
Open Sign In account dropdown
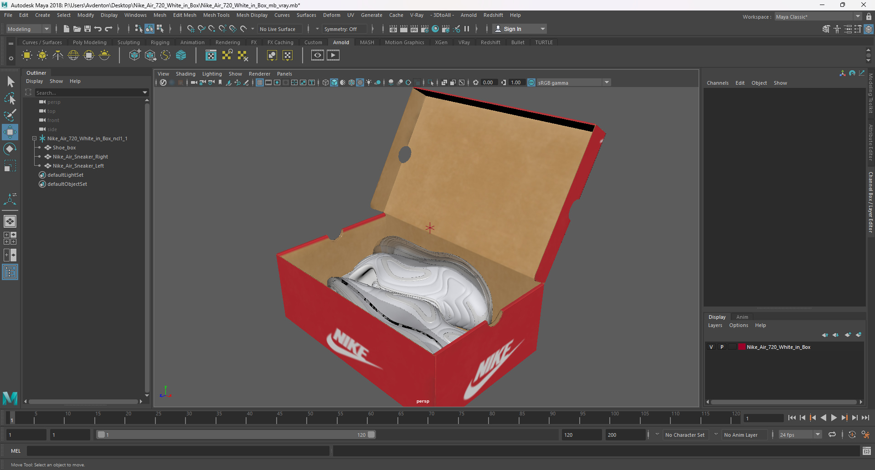[520, 29]
